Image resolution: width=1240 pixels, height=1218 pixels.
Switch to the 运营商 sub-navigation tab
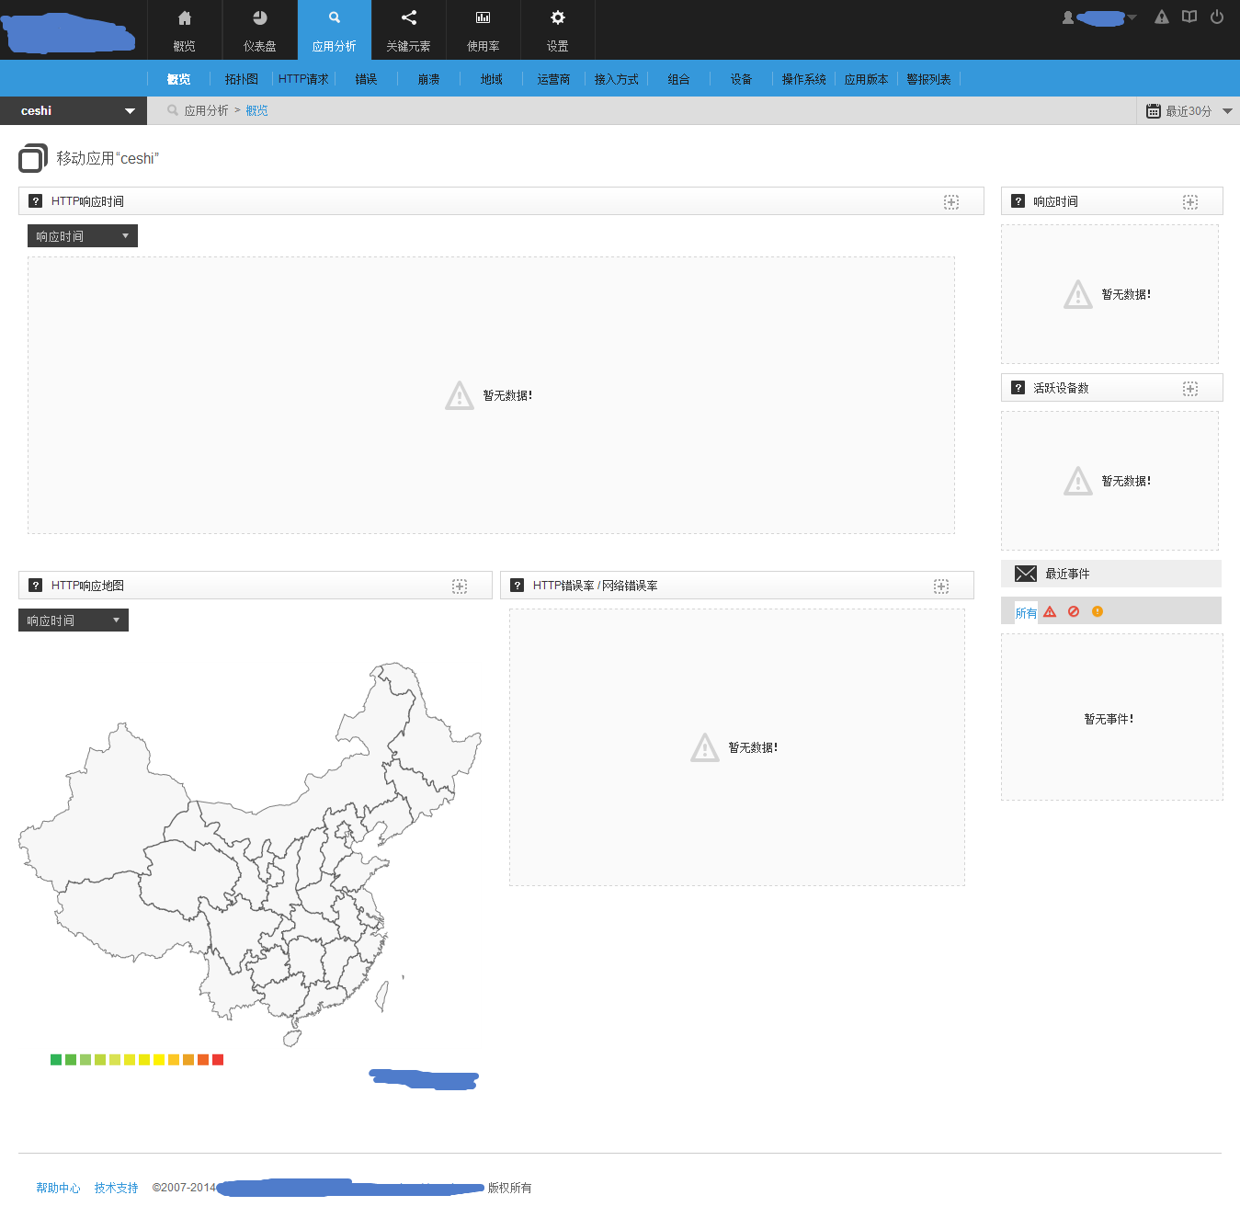coord(553,80)
